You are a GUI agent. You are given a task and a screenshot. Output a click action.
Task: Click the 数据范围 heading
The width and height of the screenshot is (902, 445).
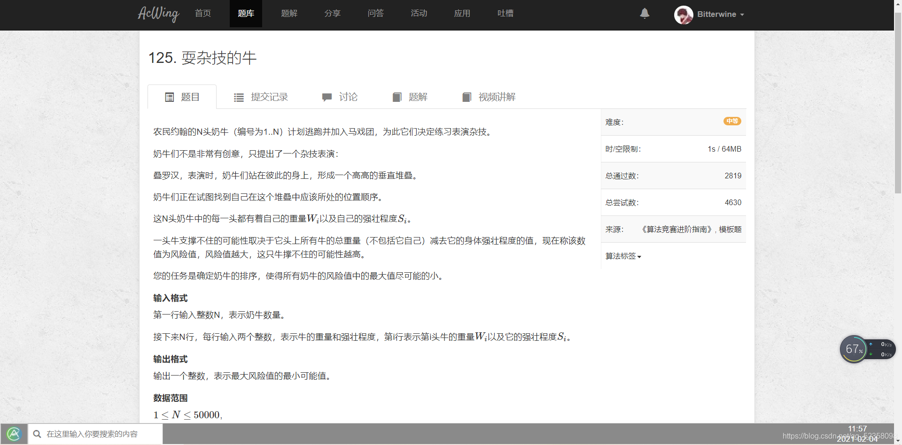coord(171,398)
